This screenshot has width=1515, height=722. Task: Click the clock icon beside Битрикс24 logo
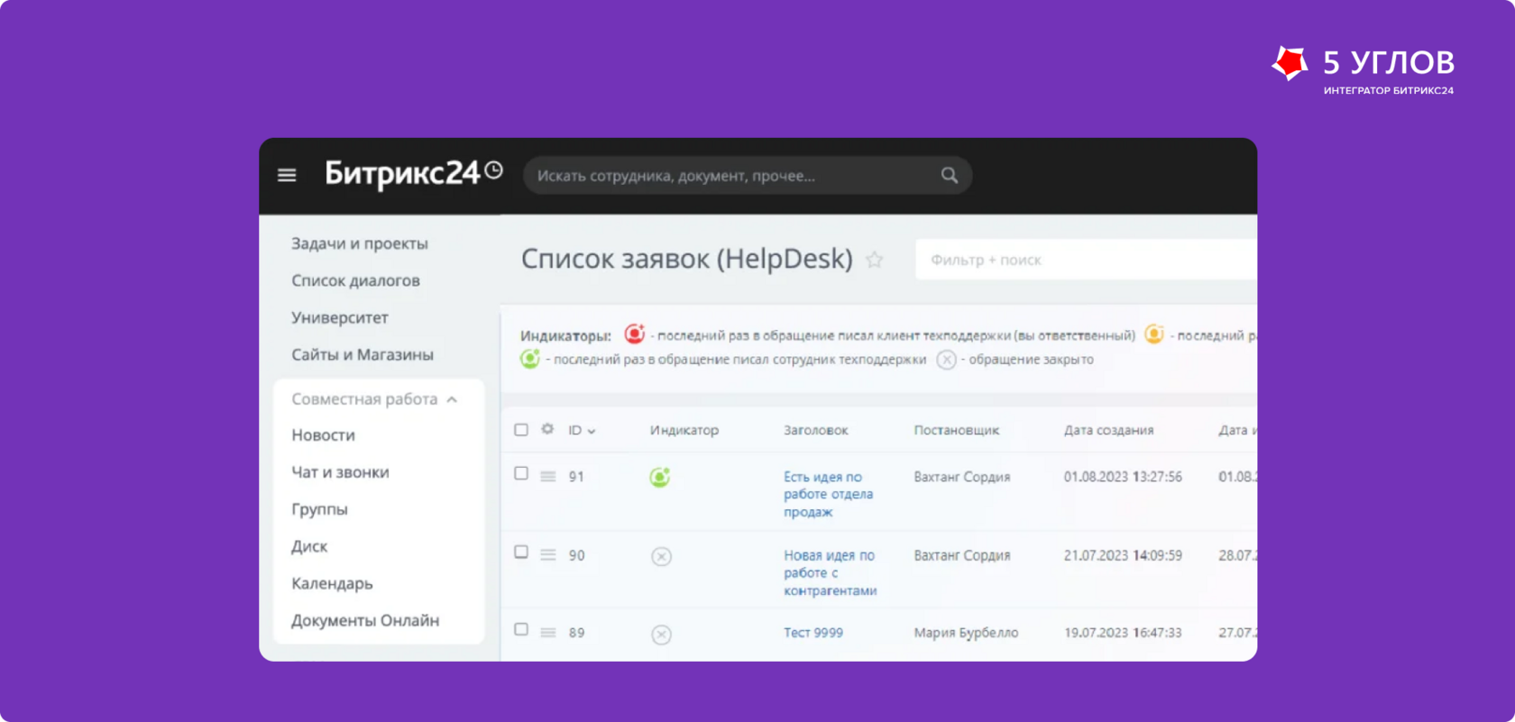point(493,169)
